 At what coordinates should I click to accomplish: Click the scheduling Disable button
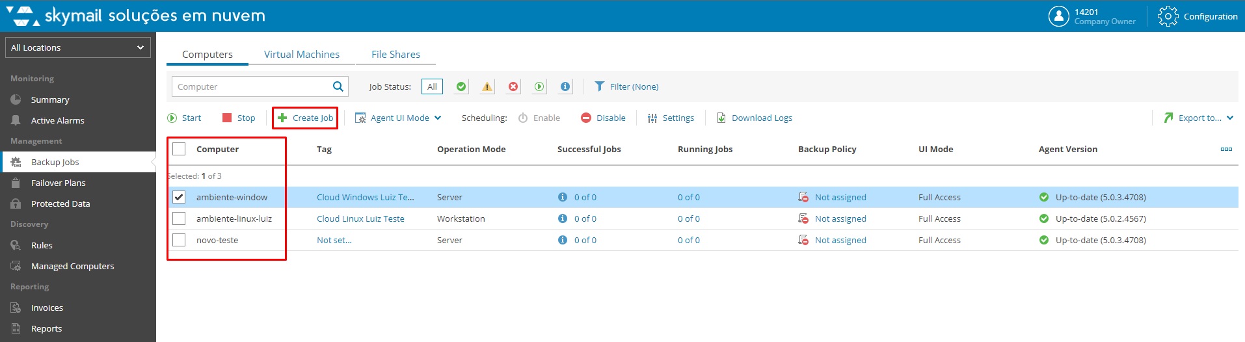pyautogui.click(x=603, y=118)
